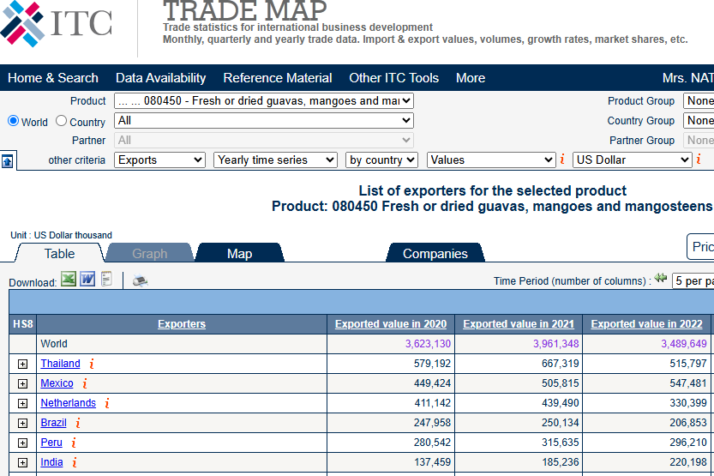
Task: Switch to the Table tab
Action: [x=60, y=253]
